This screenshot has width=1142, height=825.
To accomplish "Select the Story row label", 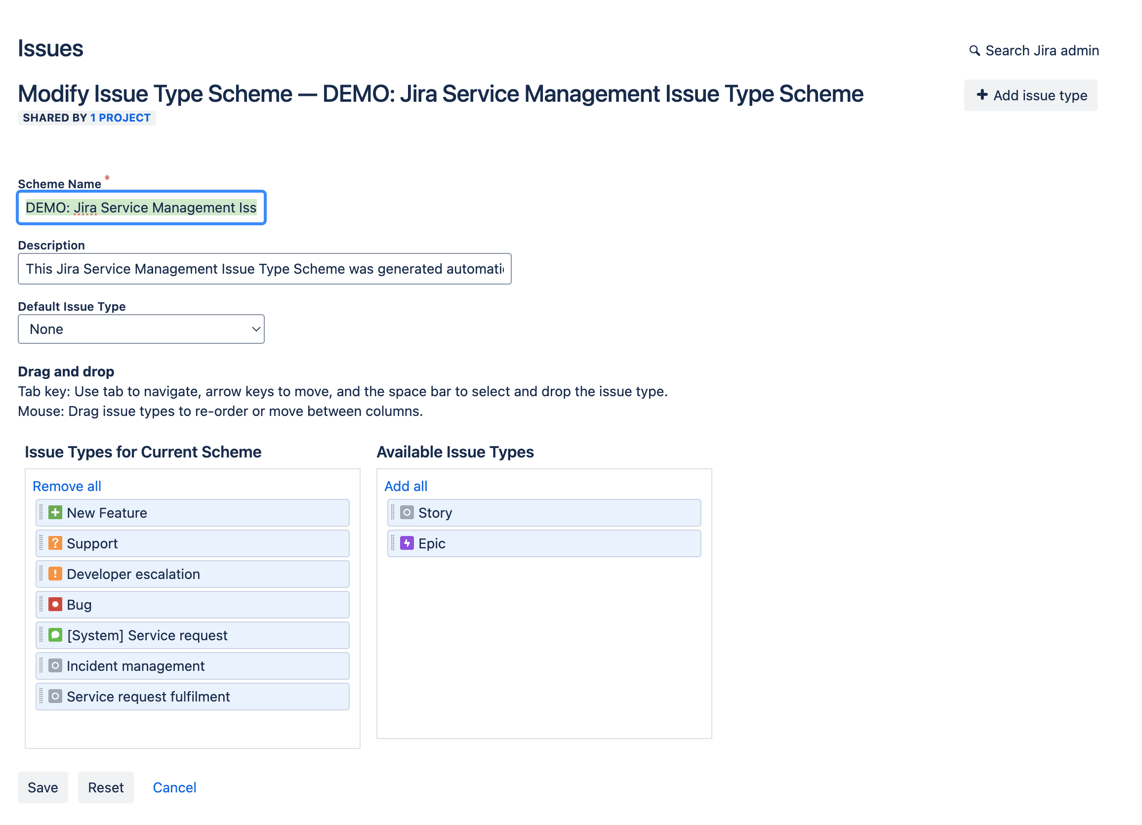I will (x=435, y=513).
